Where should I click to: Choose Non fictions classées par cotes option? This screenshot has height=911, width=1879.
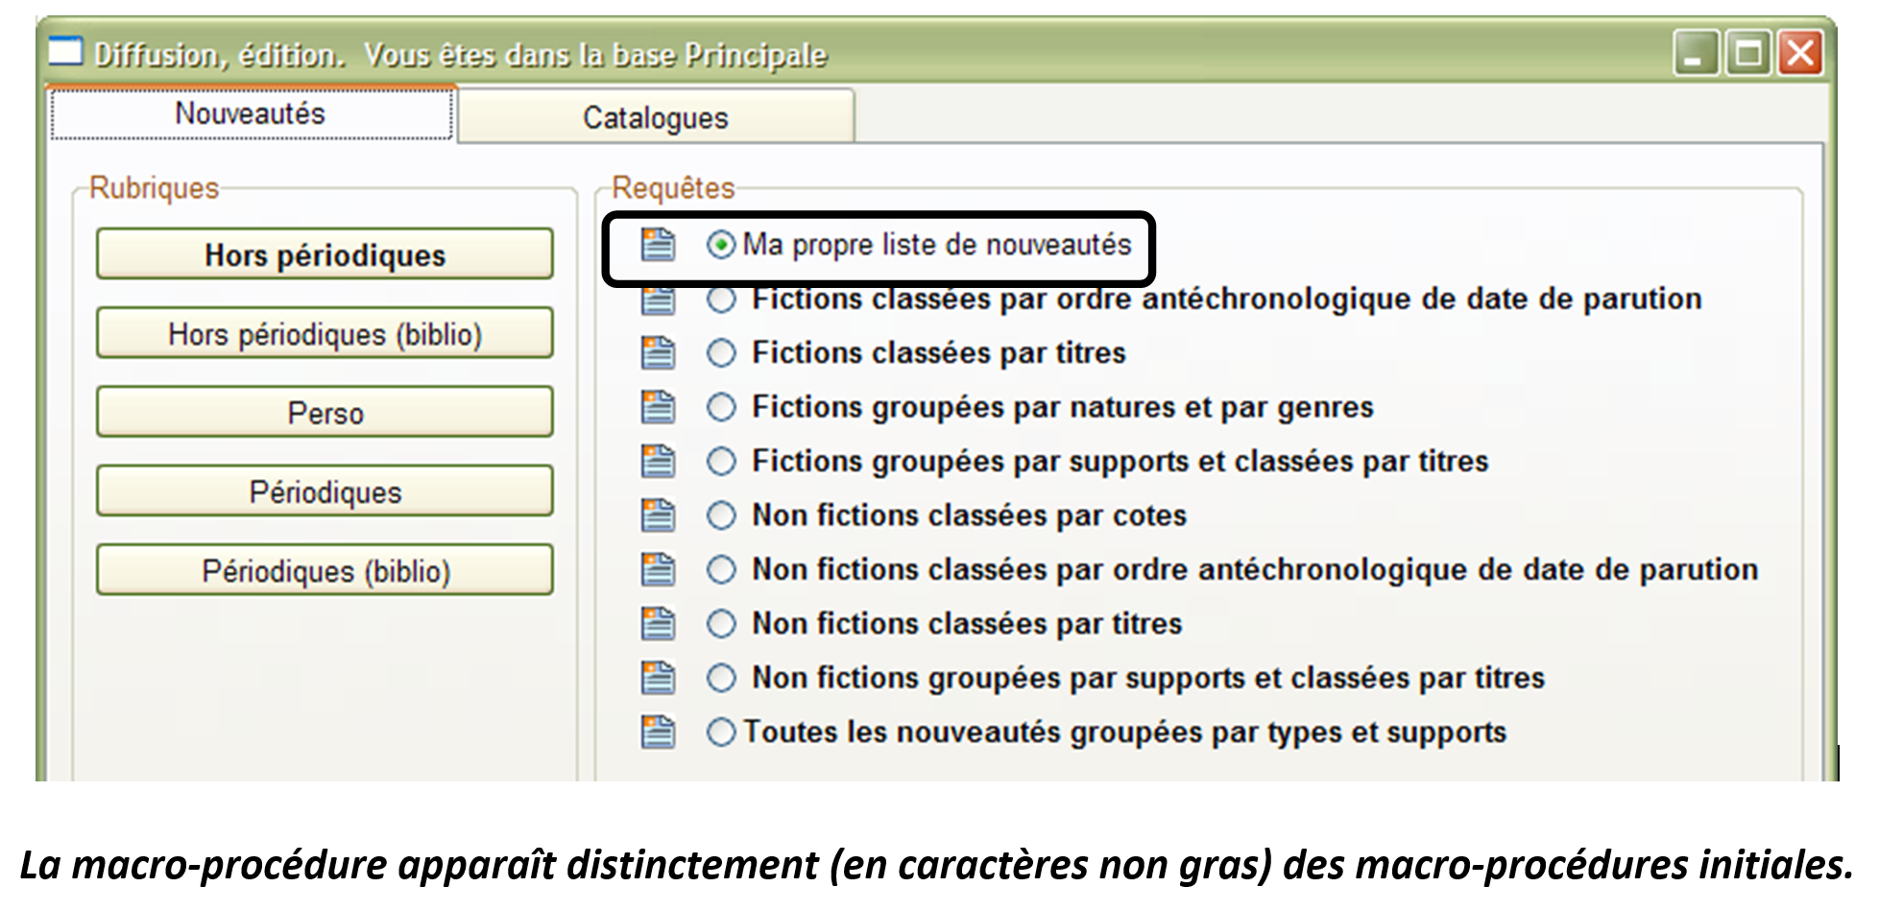(x=721, y=515)
